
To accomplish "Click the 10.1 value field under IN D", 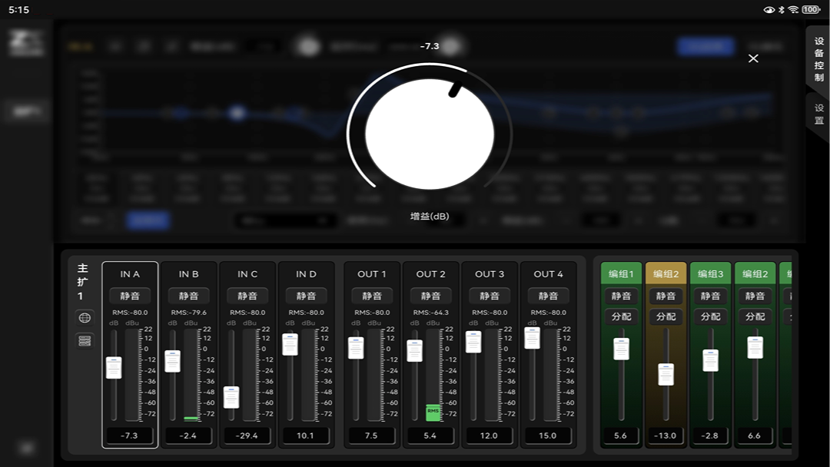I will [306, 436].
